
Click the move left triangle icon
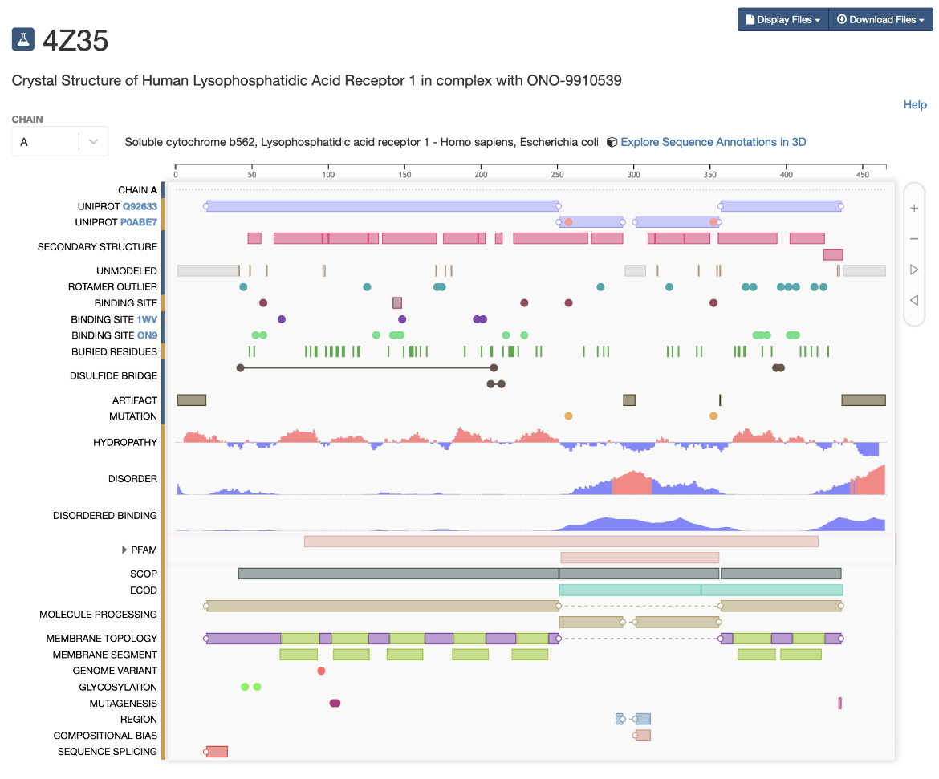pyautogui.click(x=914, y=300)
